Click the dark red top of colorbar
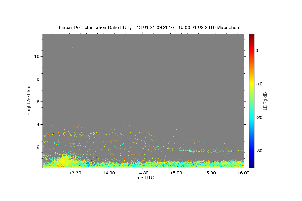Viewport: 302px width, 201px height. pos(252,36)
